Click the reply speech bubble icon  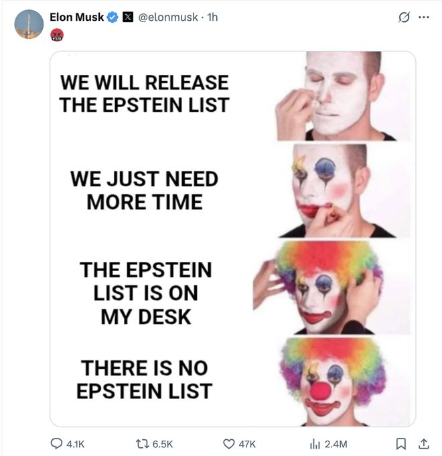click(x=58, y=443)
